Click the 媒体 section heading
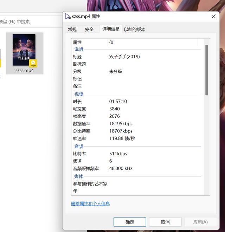This screenshot has width=225, height=232. click(79, 176)
